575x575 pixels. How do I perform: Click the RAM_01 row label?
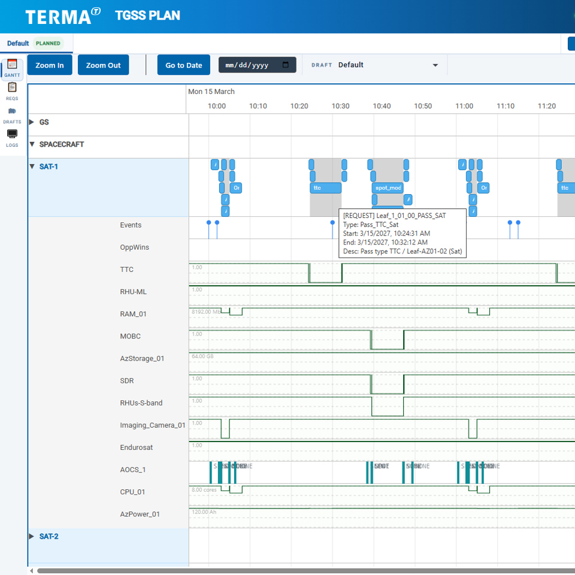(133, 314)
